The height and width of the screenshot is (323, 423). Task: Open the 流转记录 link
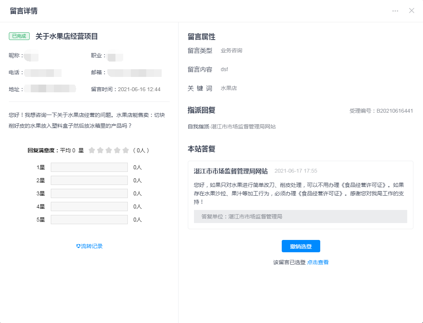[x=92, y=246]
